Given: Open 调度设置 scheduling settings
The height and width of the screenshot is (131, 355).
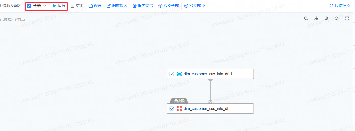Looking at the screenshot, I should [x=117, y=6].
